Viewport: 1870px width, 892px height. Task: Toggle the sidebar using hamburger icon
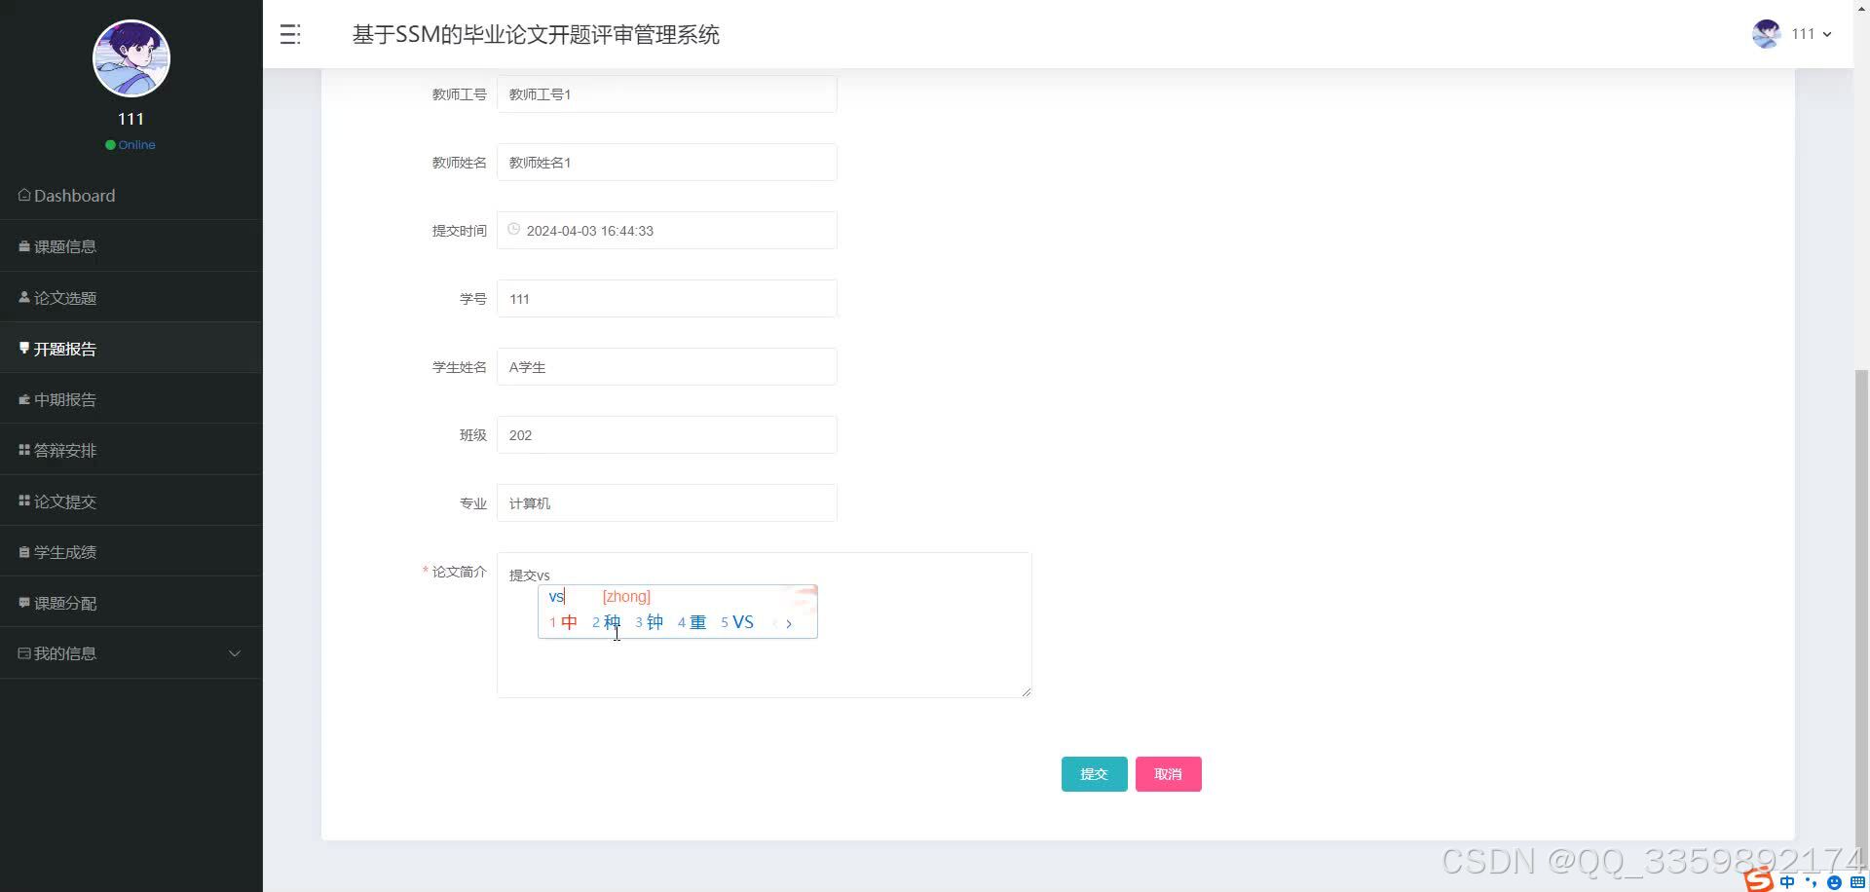pos(289,34)
